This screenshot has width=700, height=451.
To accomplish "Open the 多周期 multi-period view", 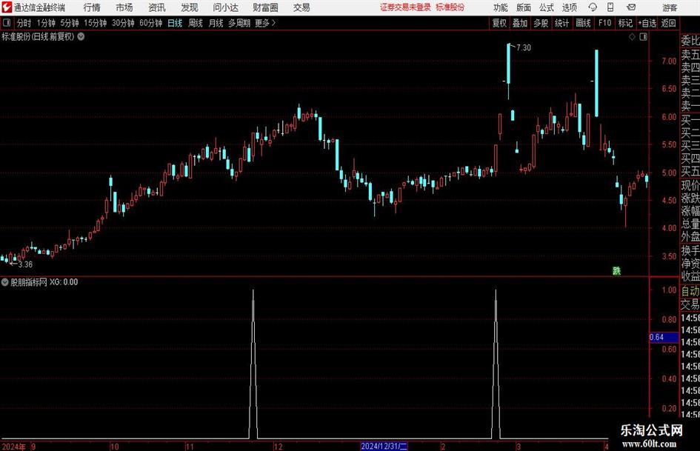I will pyautogui.click(x=239, y=23).
